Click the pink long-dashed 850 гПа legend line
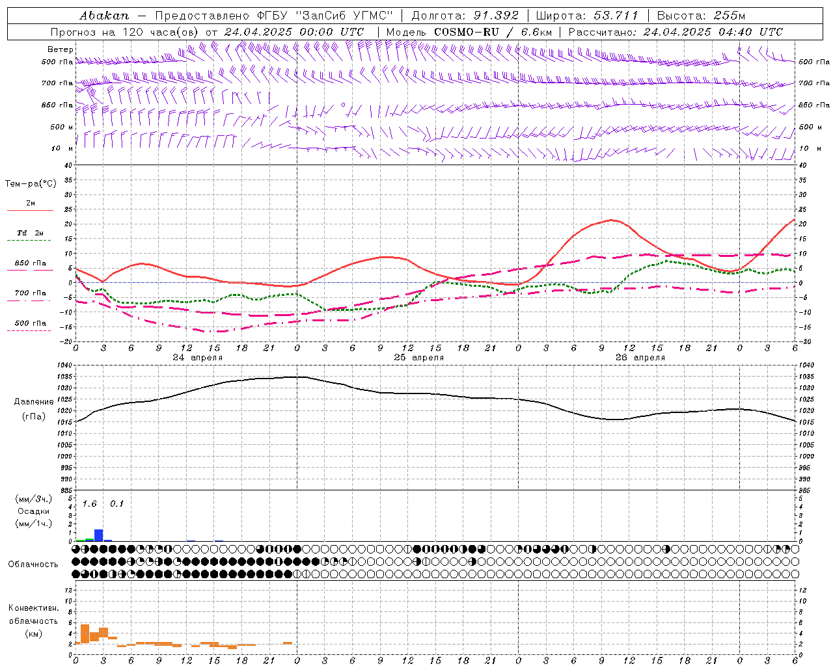Screen dimensions: 833x666 coord(30,270)
